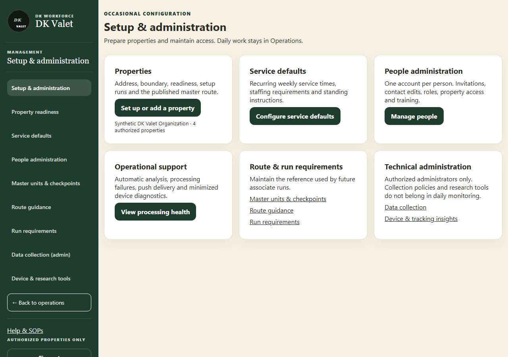Open Property readiness in the sidebar
Viewport: 508px width, 357px height.
click(49, 112)
